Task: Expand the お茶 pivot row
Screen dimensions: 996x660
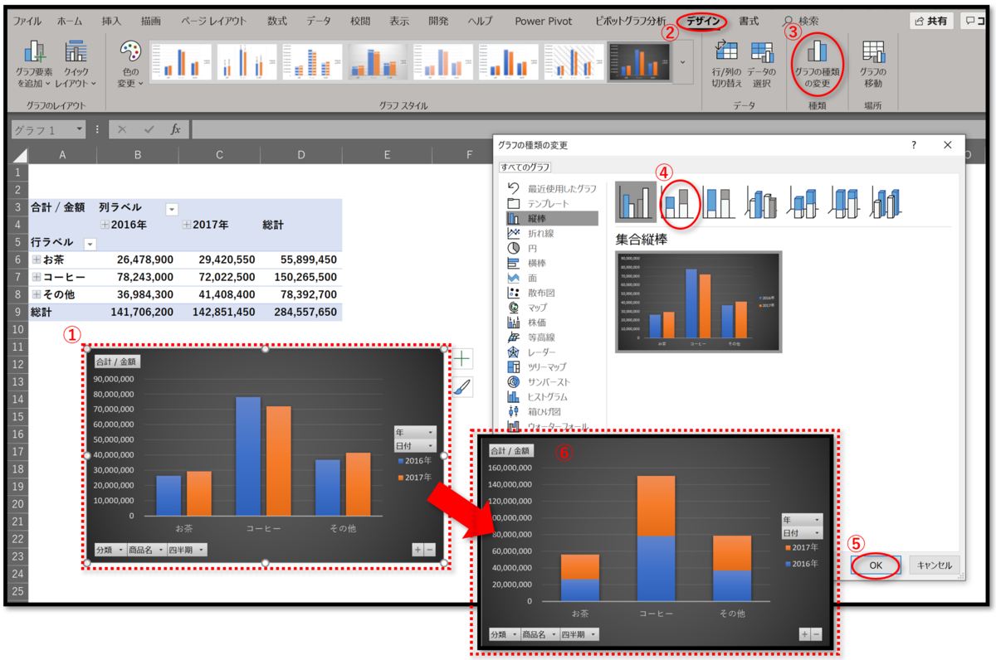Action: 37,260
